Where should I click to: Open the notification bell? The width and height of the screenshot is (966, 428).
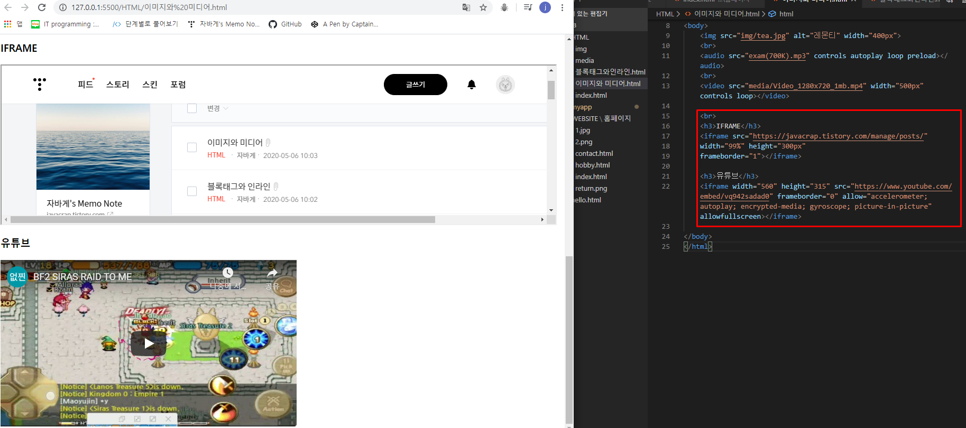472,85
